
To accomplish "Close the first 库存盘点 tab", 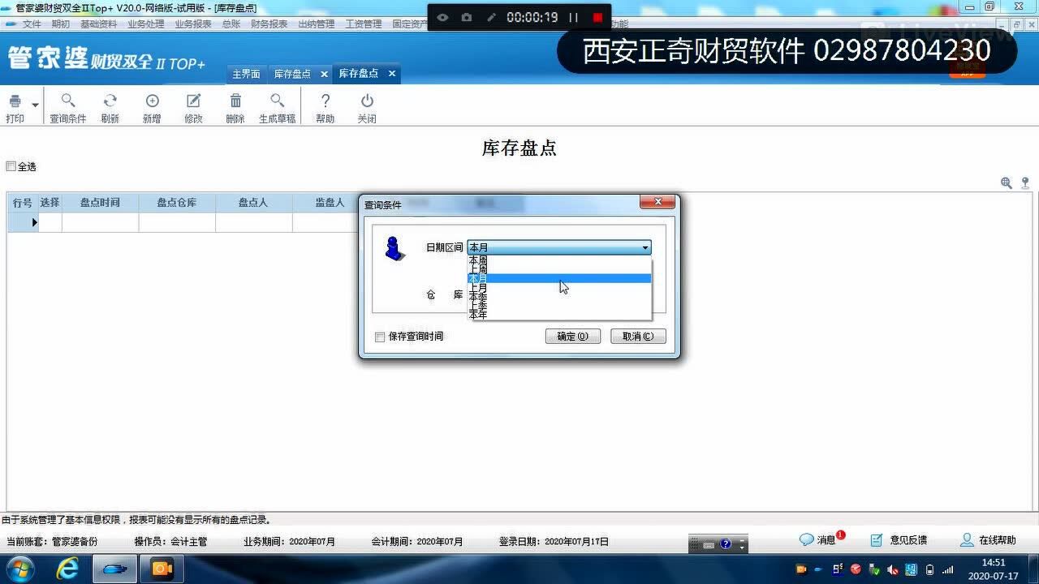I will [x=324, y=74].
